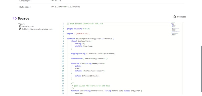Click the word view on line 19
202x96 pixels.
(x=77, y=68)
